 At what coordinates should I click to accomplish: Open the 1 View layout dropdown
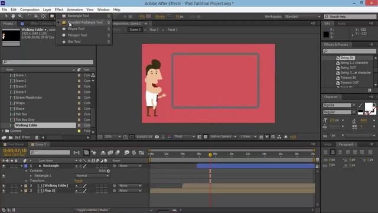[248, 137]
